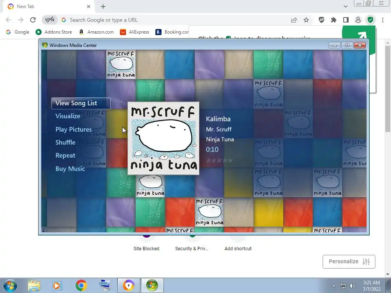Maximize the Windows Media Center window

point(347,45)
